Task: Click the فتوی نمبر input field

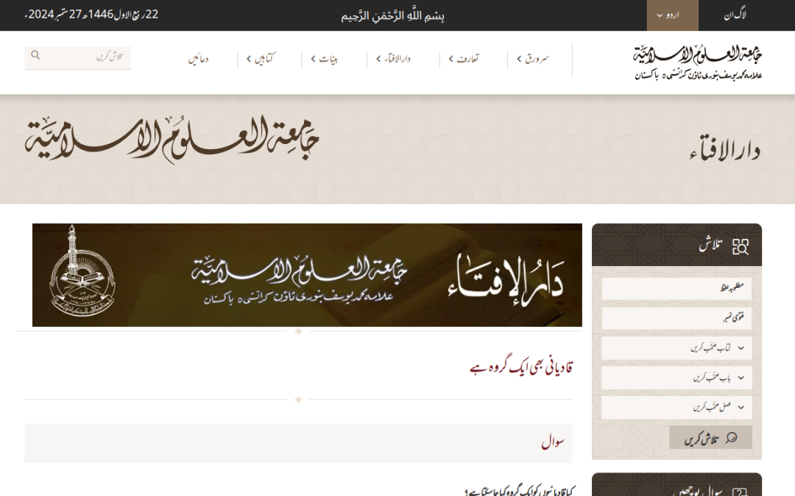Action: click(x=676, y=318)
